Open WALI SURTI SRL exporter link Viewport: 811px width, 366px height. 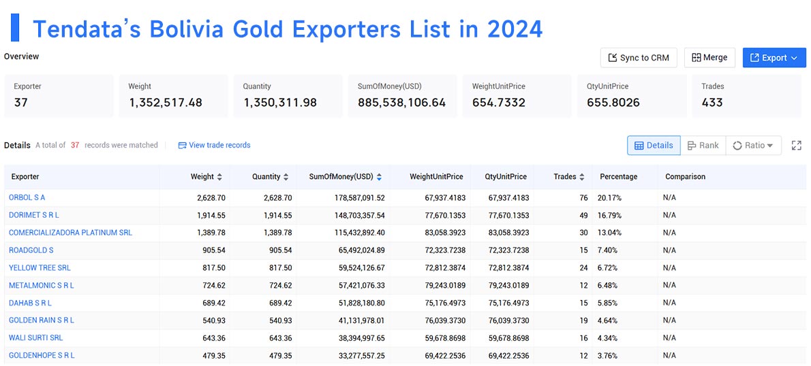pos(35,337)
